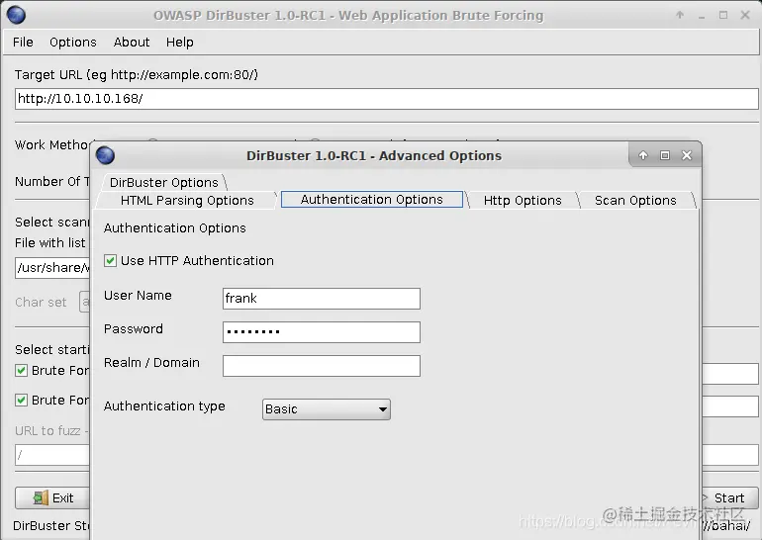Image resolution: width=762 pixels, height=540 pixels.
Task: Click the shade arrow icon in main window title bar
Action: coord(680,15)
